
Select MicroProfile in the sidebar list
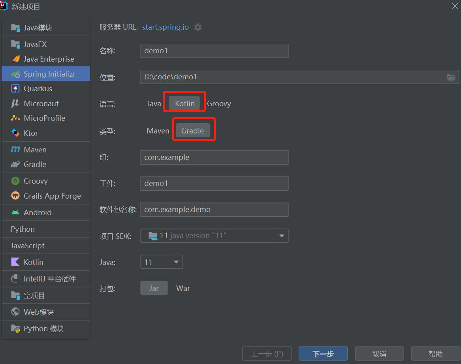click(x=46, y=118)
